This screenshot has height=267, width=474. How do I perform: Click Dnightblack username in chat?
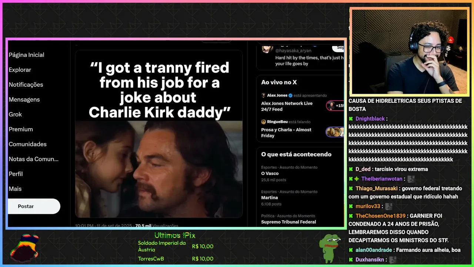pos(370,119)
